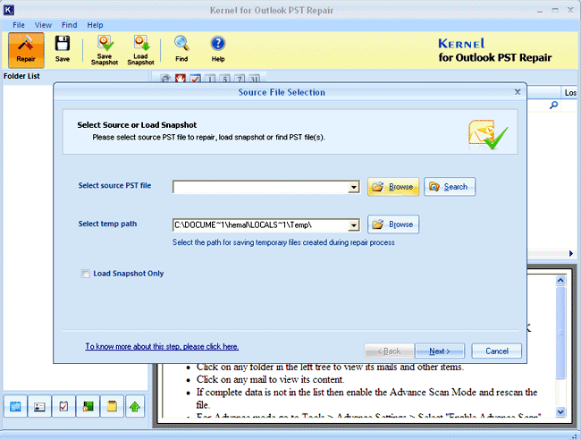Screen dimensions: 581x440
Task: Click the Search button for PST files
Action: (450, 187)
